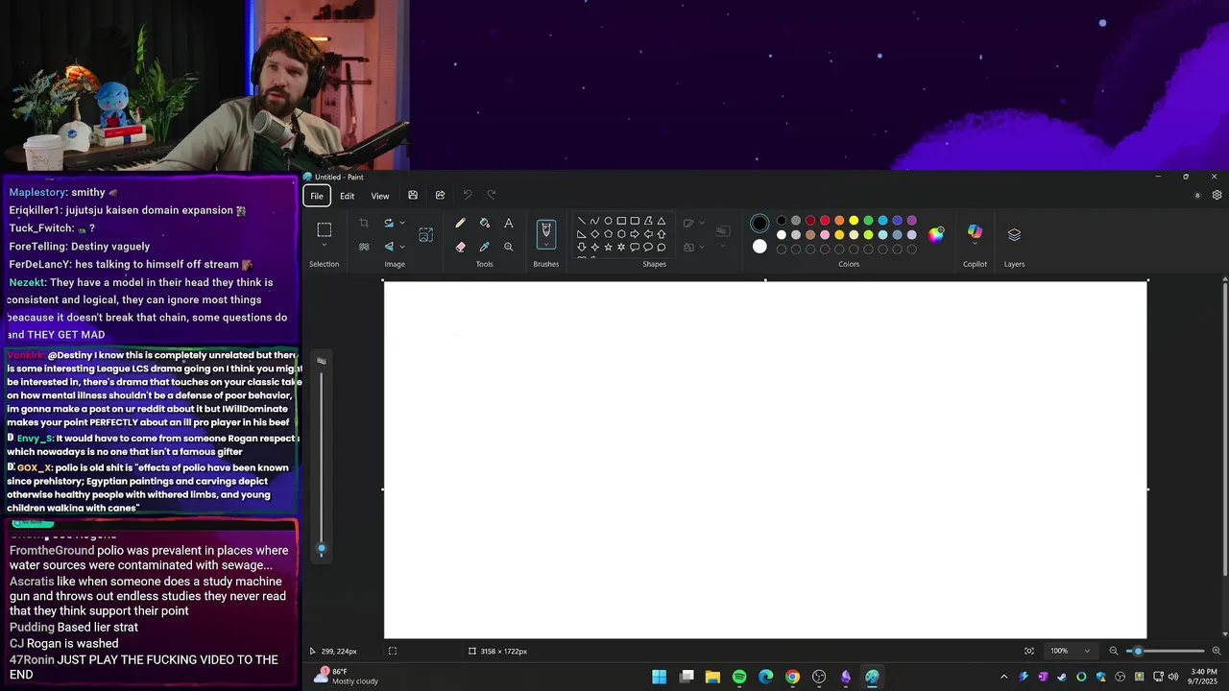Choose the Triangle shape
Viewport: 1229px width, 691px height.
click(x=662, y=221)
